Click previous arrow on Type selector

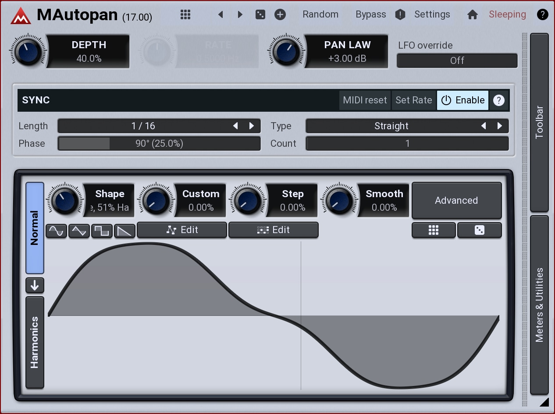pyautogui.click(x=484, y=126)
